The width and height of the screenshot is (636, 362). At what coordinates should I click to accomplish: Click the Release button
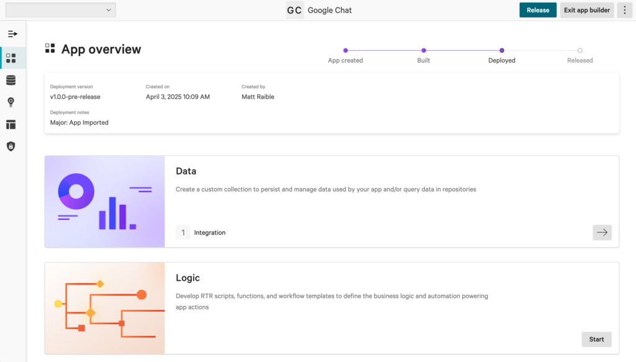coord(538,10)
